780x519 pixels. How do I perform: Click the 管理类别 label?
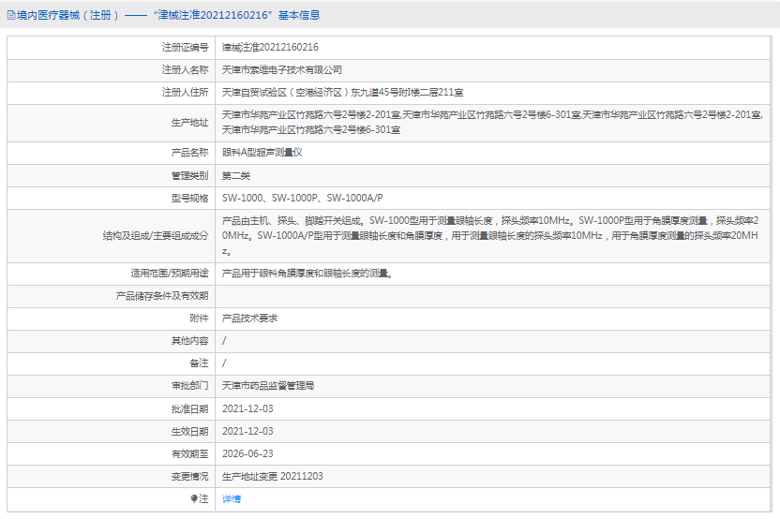[x=189, y=176]
